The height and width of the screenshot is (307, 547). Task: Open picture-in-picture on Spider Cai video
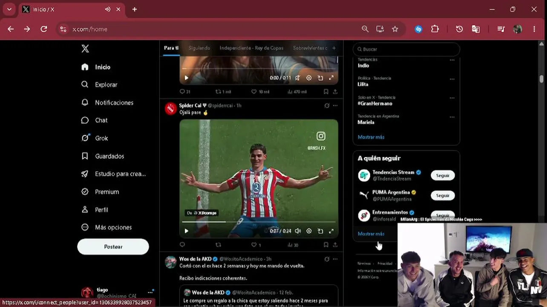(x=320, y=231)
